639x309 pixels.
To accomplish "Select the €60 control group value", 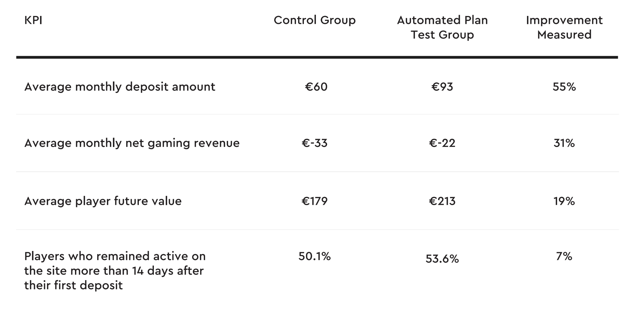I will point(316,87).
